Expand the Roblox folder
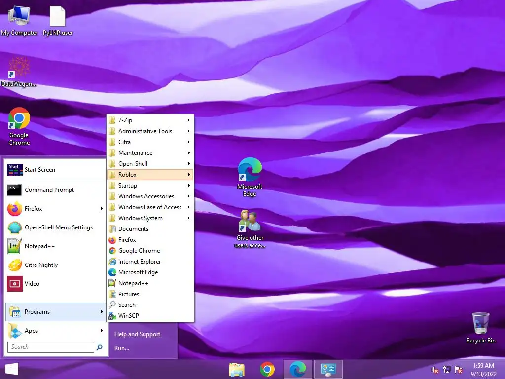Image resolution: width=505 pixels, height=379 pixels. tap(150, 175)
